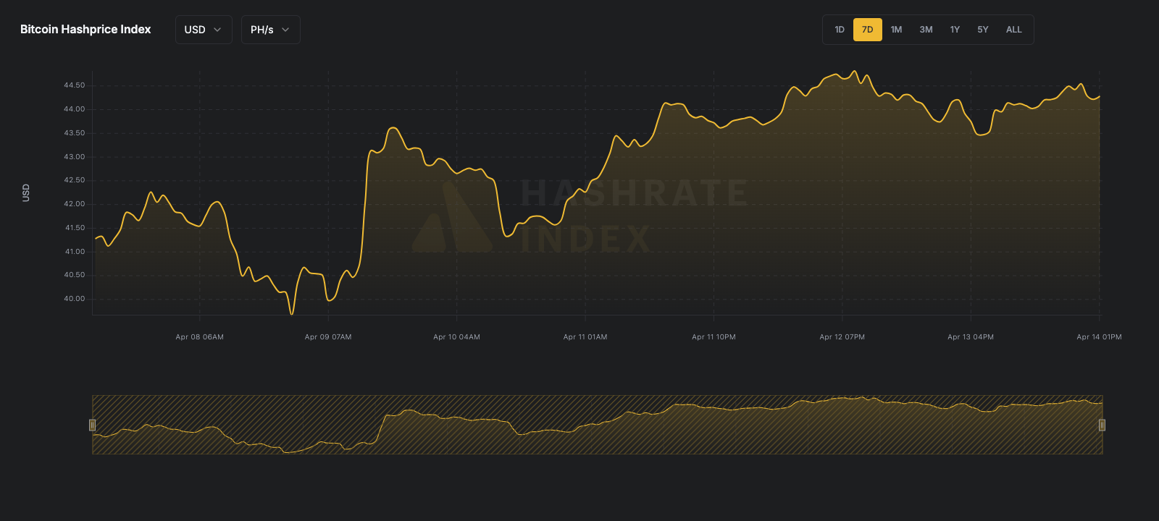
Task: Click the 41.00 y-axis value
Action: tap(75, 252)
